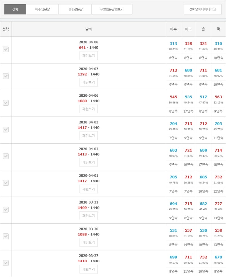
Task: Click the 매수 column header
Action: pyautogui.click(x=173, y=29)
